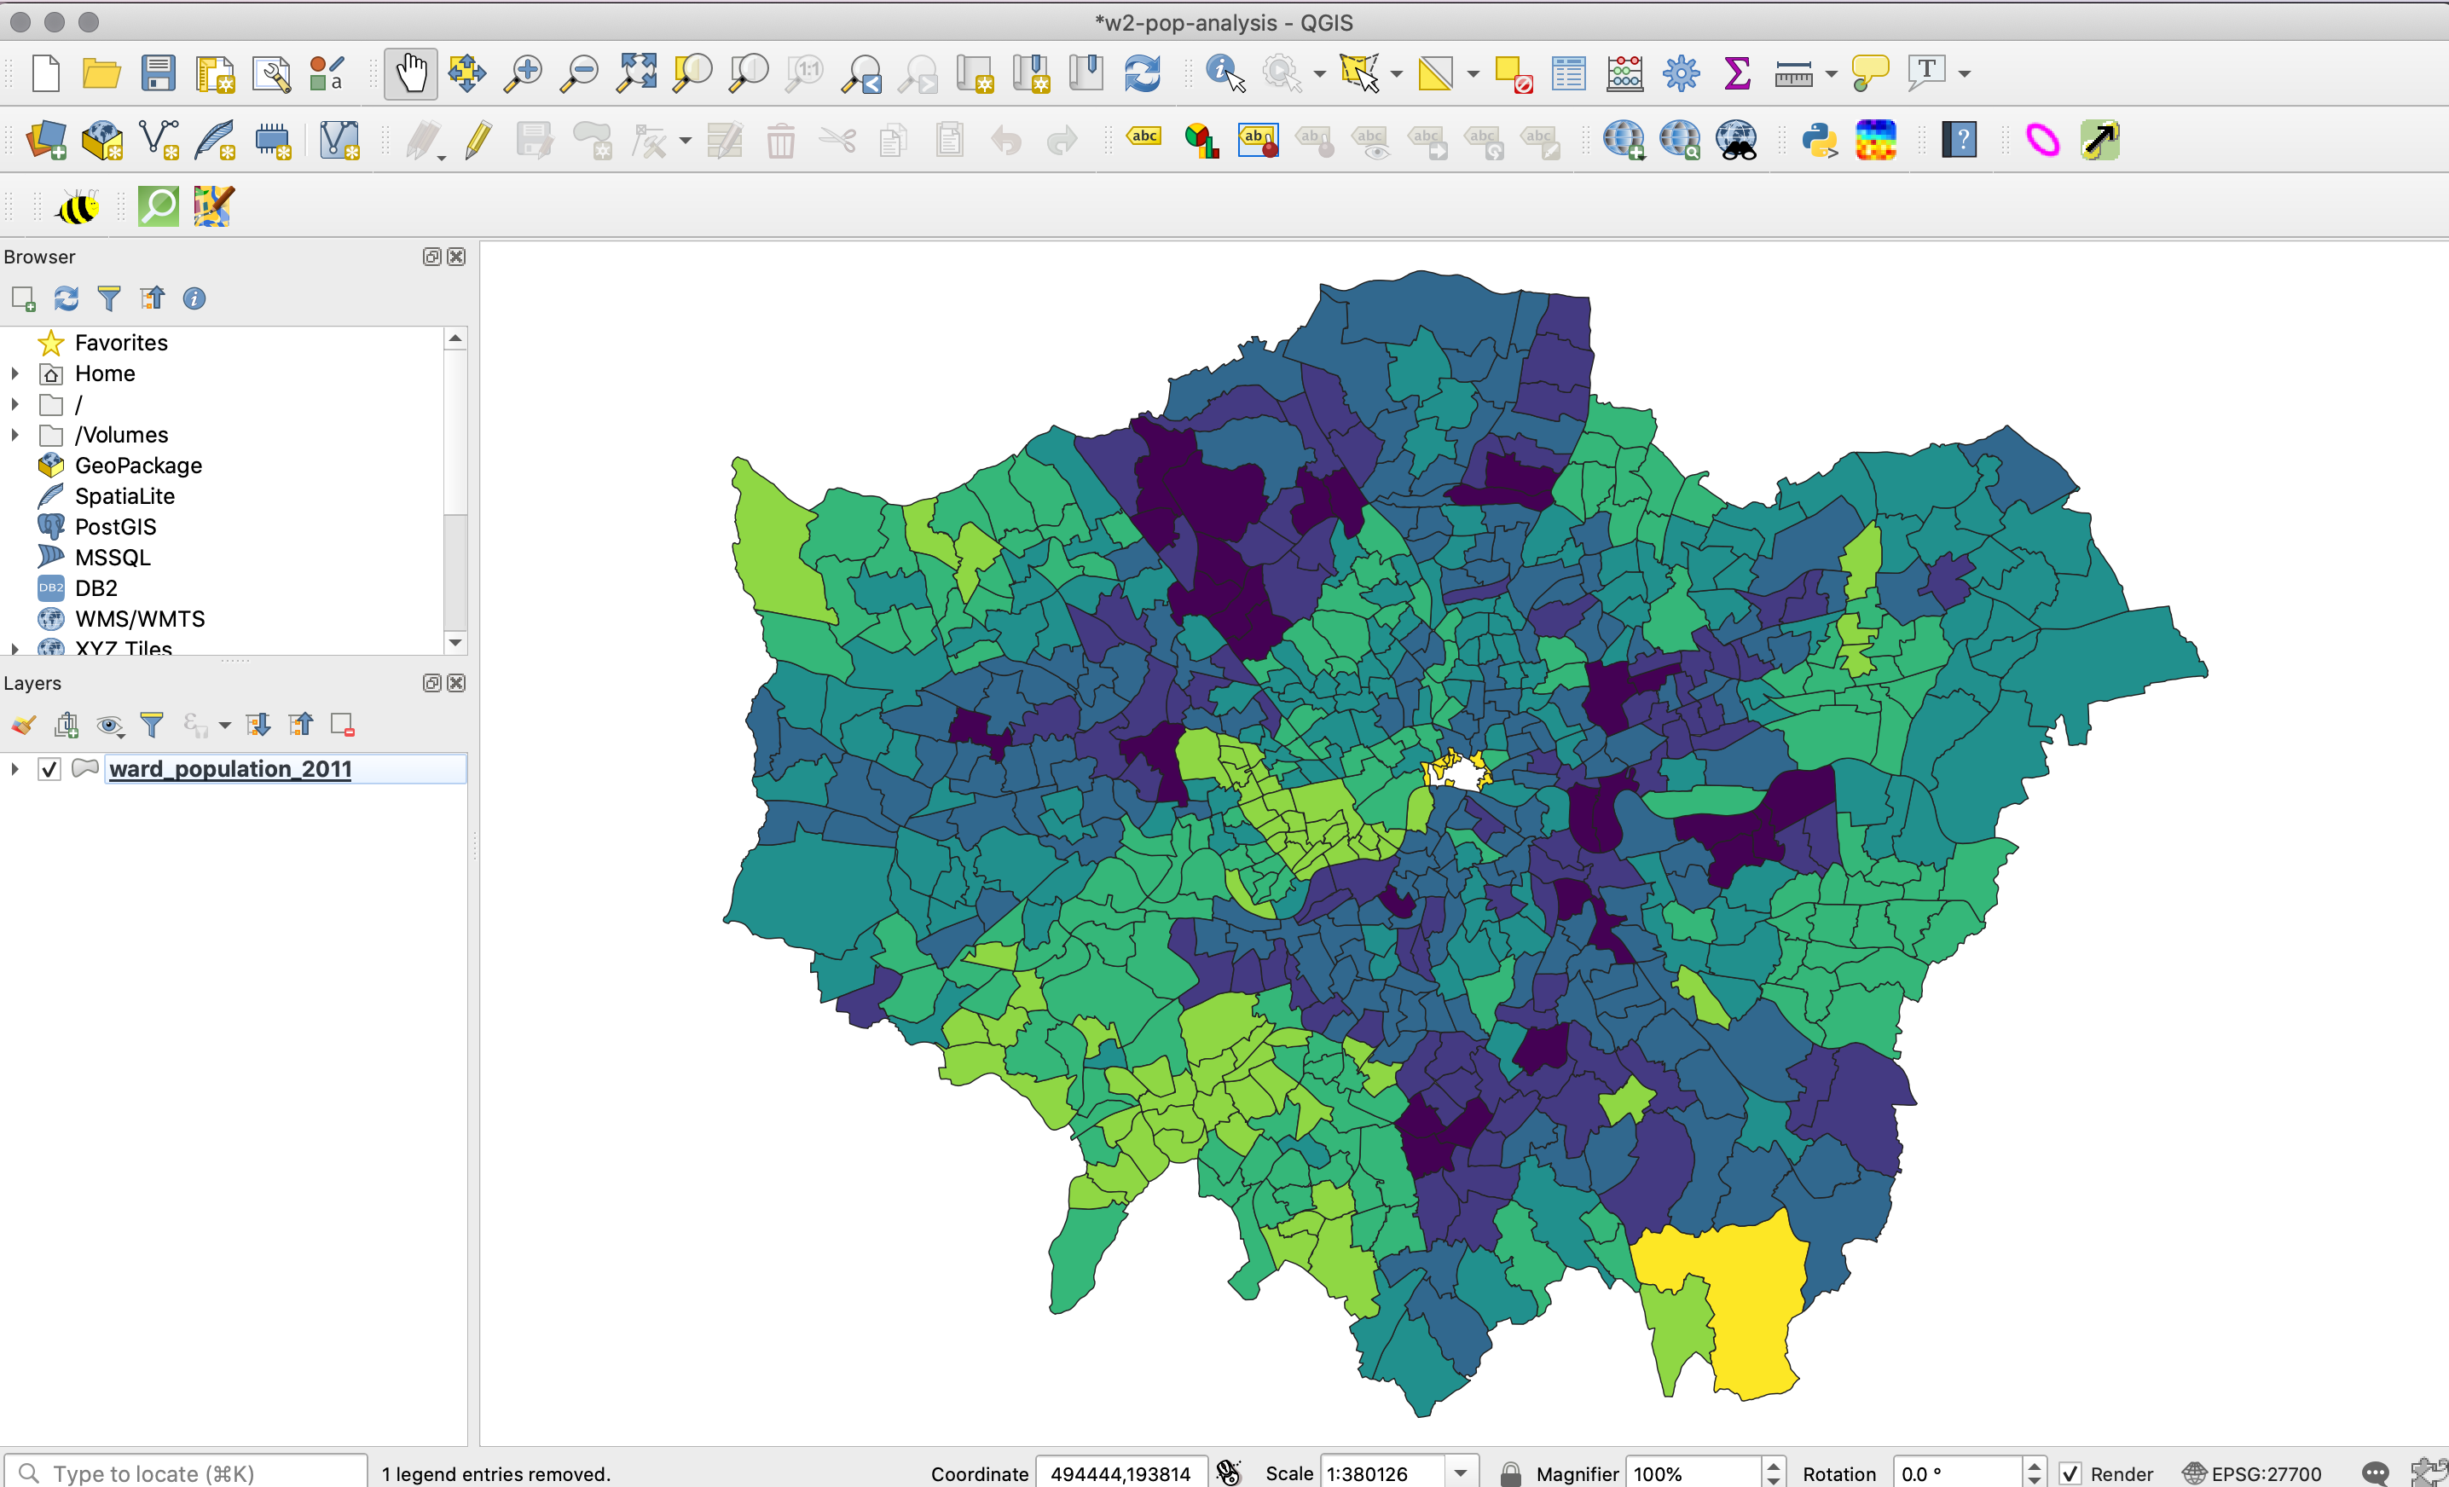Open the Processing toolbox gear icon
2449x1487 pixels.
pos(1682,73)
